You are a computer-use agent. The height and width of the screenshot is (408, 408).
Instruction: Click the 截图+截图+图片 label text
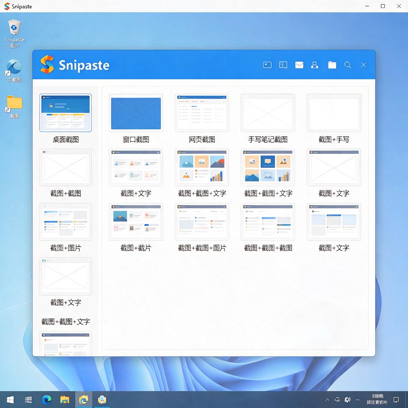pyautogui.click(x=202, y=248)
